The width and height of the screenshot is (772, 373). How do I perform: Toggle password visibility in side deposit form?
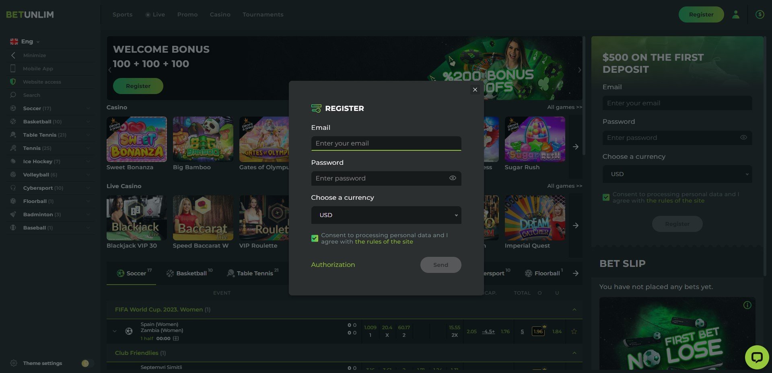click(743, 137)
